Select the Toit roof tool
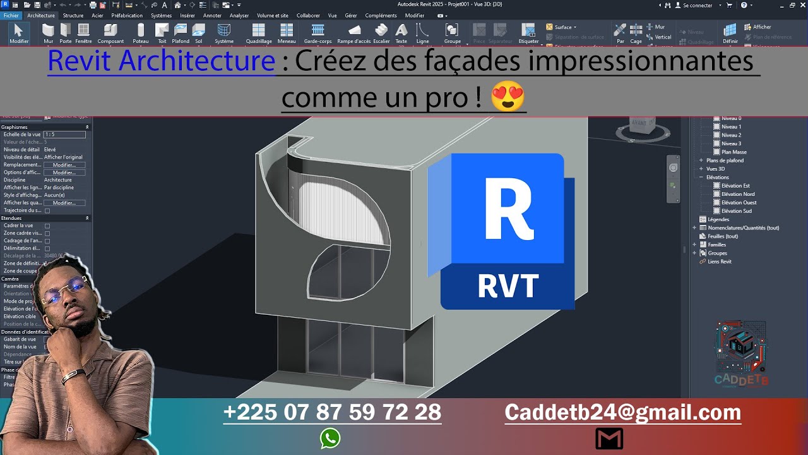808x455 pixels. [162, 33]
